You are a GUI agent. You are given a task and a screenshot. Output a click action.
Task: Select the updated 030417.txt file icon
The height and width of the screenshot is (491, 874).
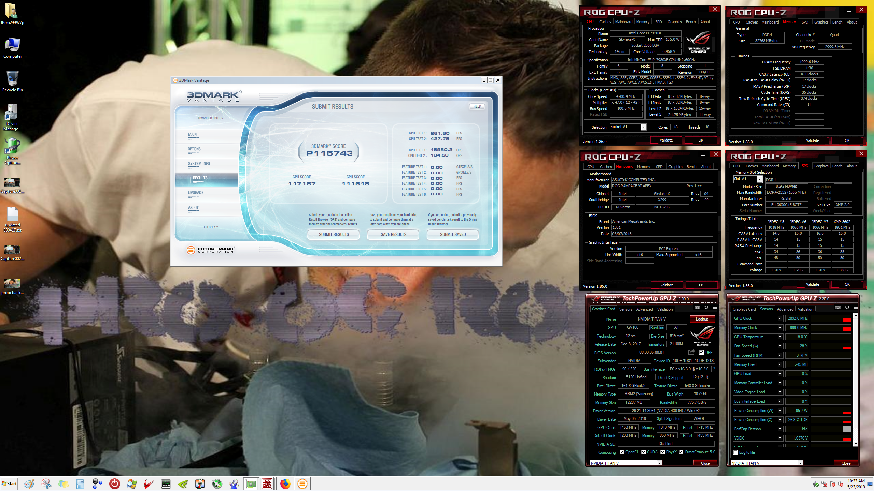(12, 219)
